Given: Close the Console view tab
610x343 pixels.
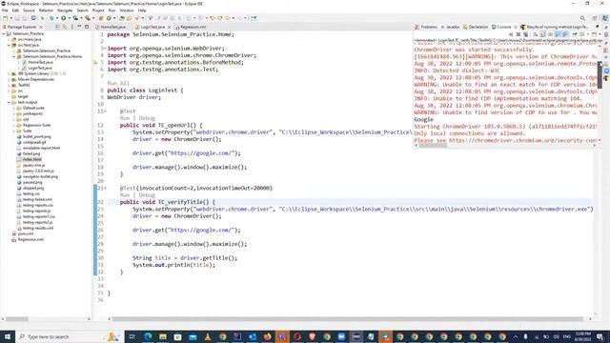Looking at the screenshot, I should click(516, 27).
